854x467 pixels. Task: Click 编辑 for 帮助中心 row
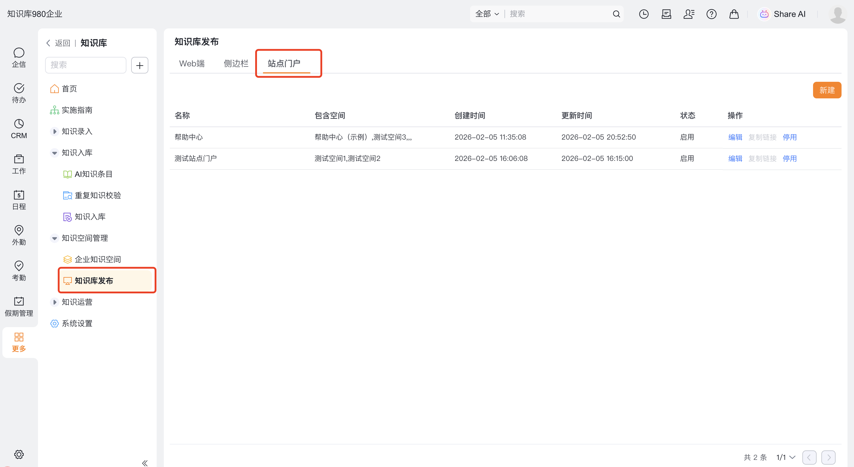click(735, 137)
